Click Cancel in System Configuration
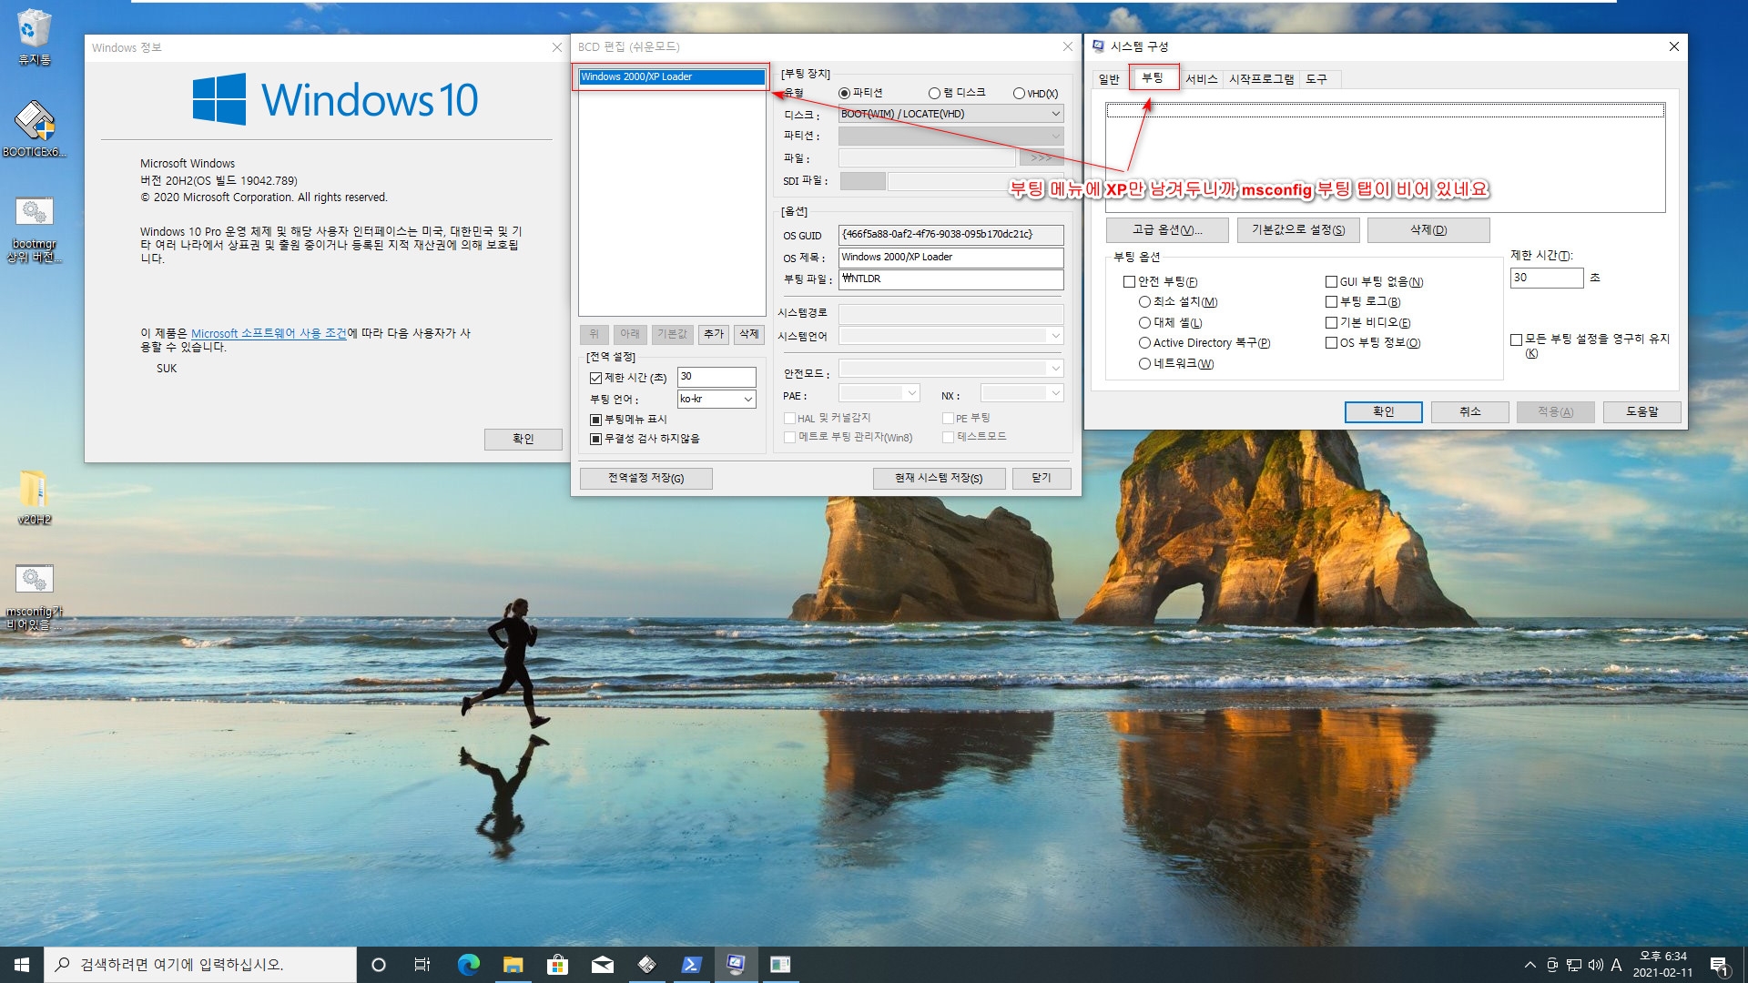Image resolution: width=1748 pixels, height=983 pixels. pos(1470,412)
